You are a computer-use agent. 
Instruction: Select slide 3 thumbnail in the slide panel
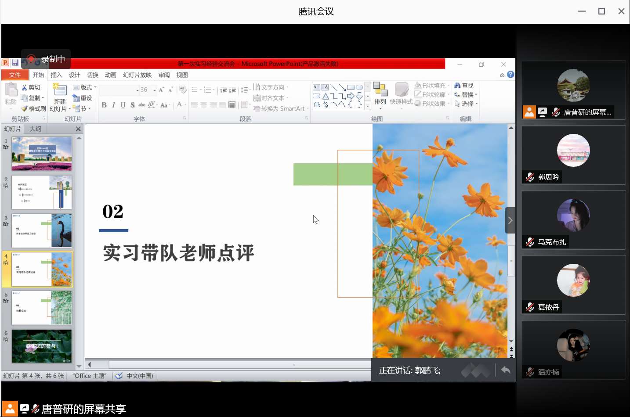pos(42,230)
